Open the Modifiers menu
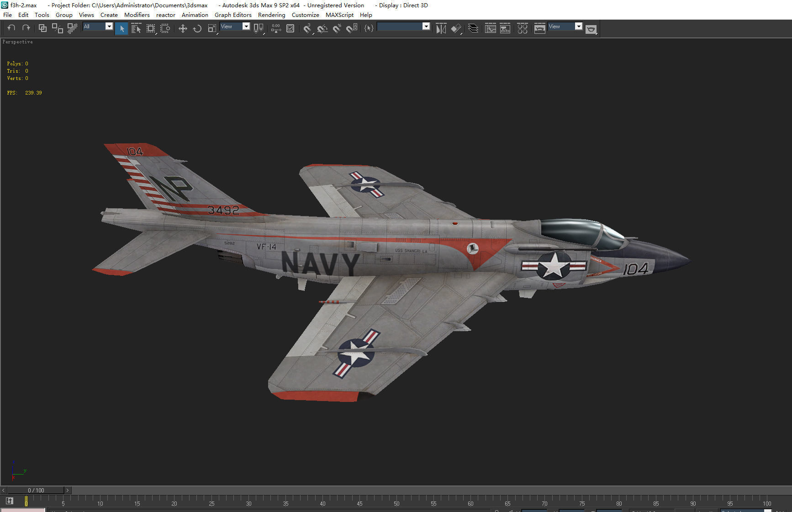792x512 pixels. 137,15
